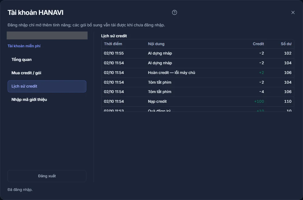The height and width of the screenshot is (200, 303).
Task: Click AI dựng nháp in the 102 balance row
Action: click(160, 53)
